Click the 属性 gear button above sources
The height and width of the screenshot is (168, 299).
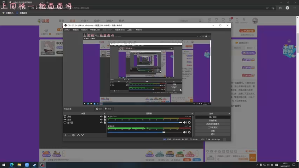[x=99, y=109]
